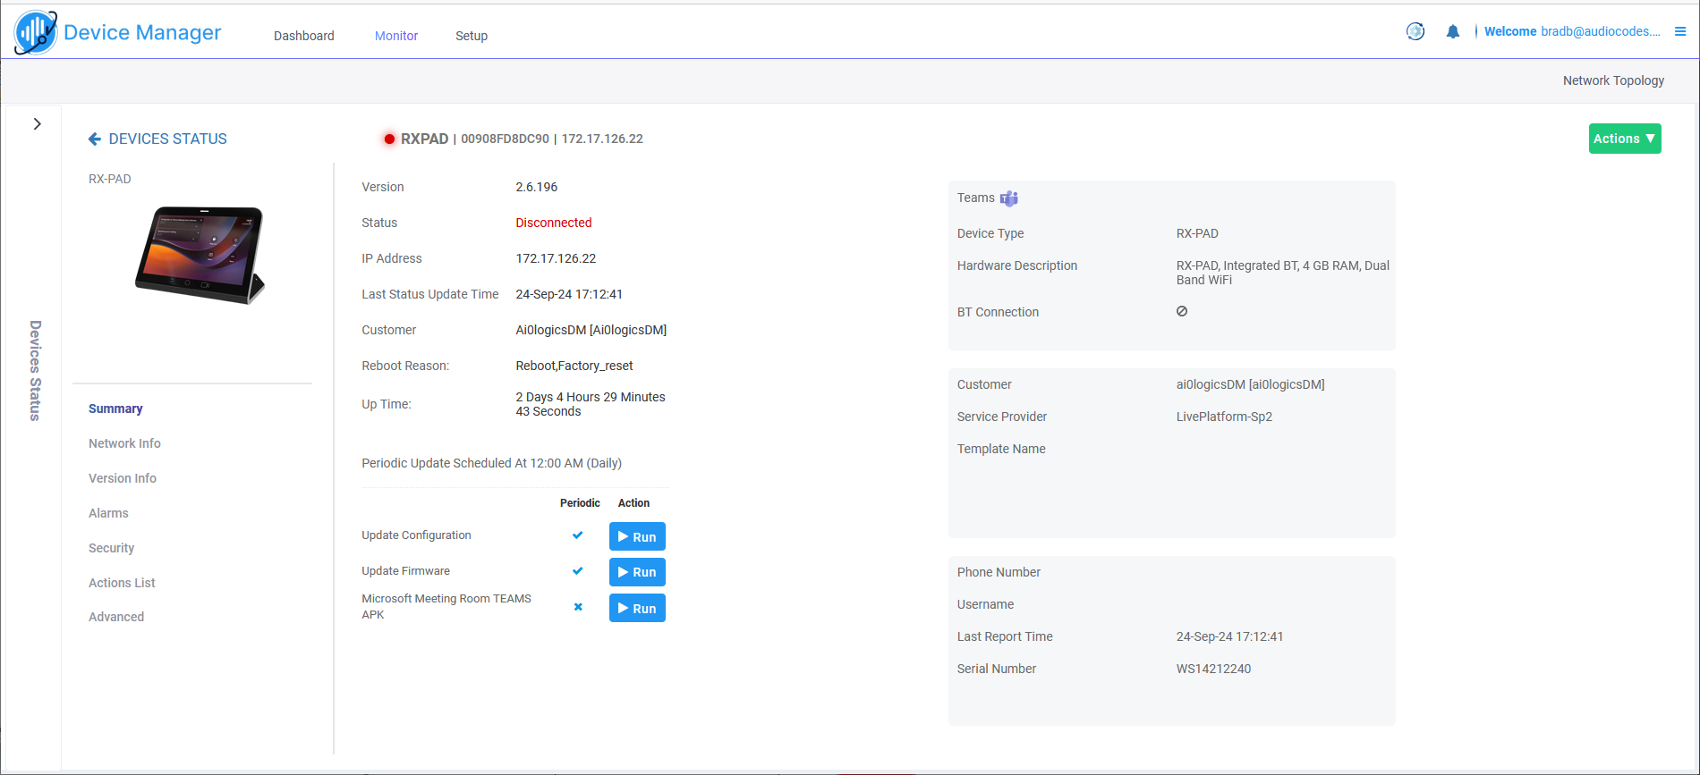The image size is (1700, 775).
Task: Click the back arrow beside Devices Status
Action: click(95, 139)
